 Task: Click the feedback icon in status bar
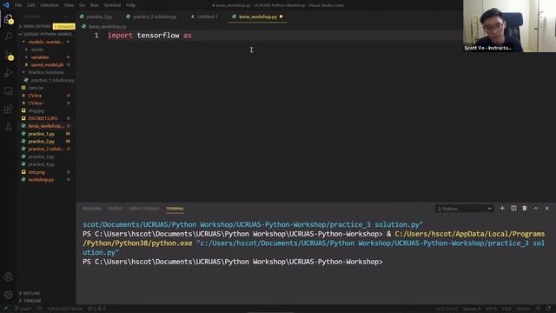click(x=539, y=309)
